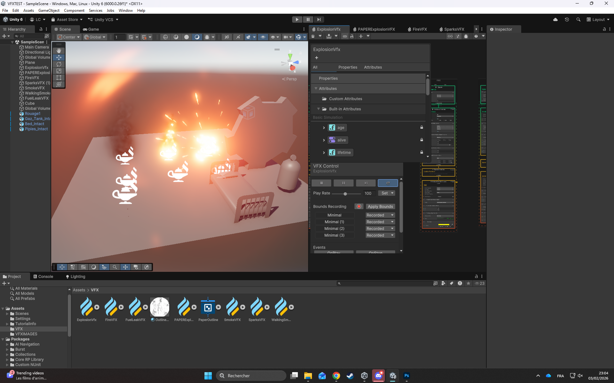Switch to the Console tab
Viewport: 614px width, 383px height.
pyautogui.click(x=43, y=277)
